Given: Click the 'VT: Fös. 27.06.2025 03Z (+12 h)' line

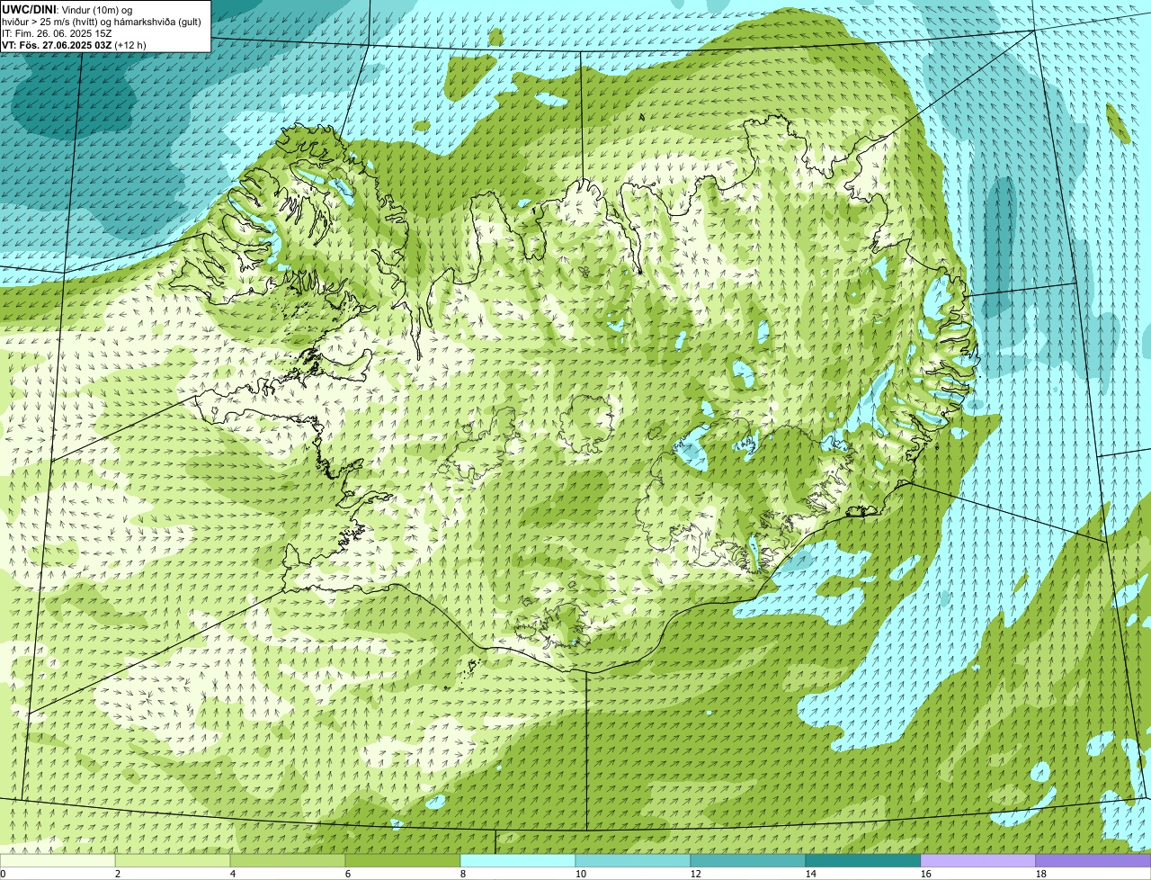Looking at the screenshot, I should coord(74,45).
